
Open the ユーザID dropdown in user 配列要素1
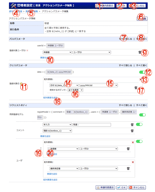coord(98,149)
